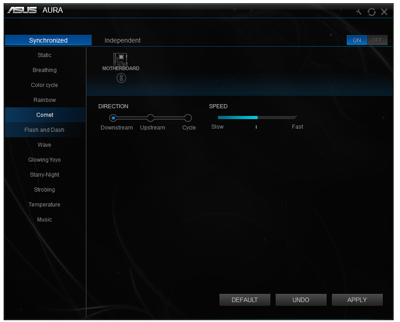400x322 pixels.
Task: Switch to the Synchronized tab
Action: pyautogui.click(x=48, y=40)
